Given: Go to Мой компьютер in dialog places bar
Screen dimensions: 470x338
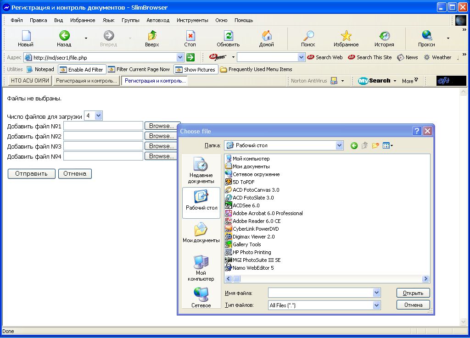Looking at the screenshot, I should 201,268.
